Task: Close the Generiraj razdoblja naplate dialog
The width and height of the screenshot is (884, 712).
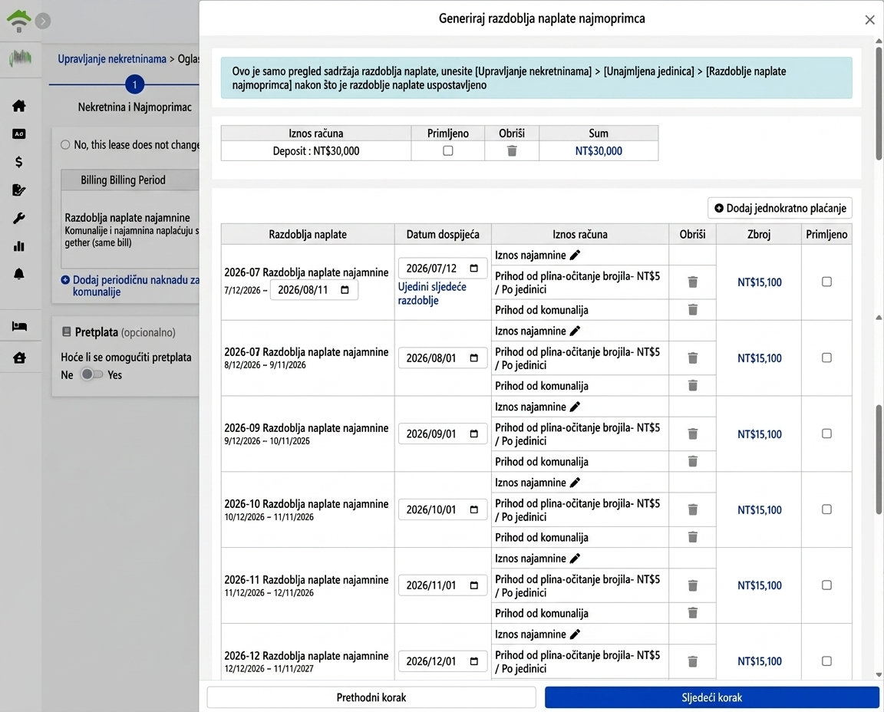Action: (x=869, y=20)
